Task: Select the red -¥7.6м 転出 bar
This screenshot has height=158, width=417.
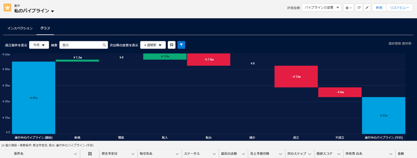Action: click(208, 59)
